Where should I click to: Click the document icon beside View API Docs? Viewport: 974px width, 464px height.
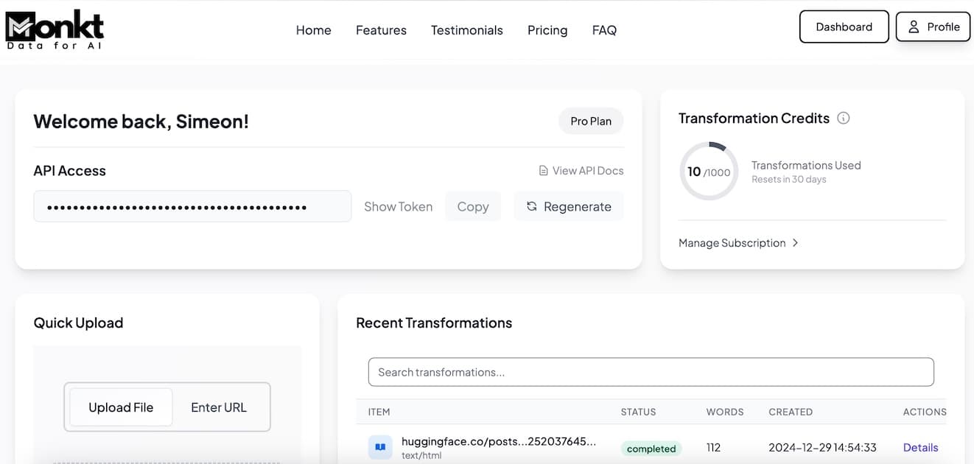click(x=544, y=171)
